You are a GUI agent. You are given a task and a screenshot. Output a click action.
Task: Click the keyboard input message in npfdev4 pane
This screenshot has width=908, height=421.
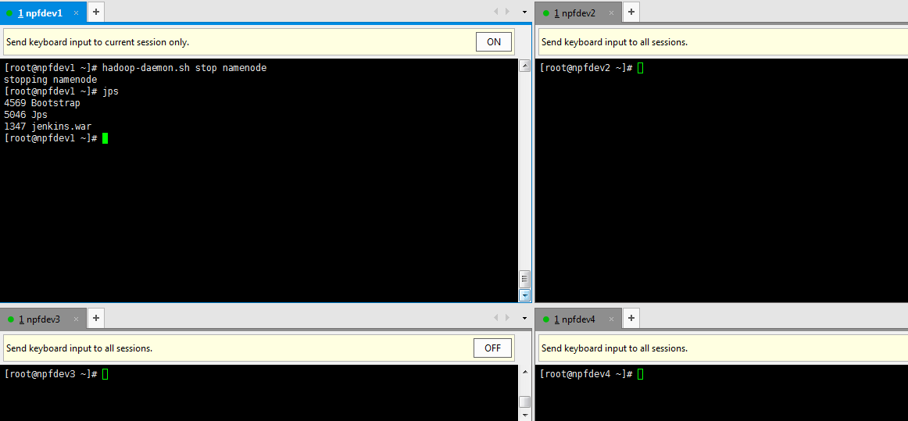(614, 348)
